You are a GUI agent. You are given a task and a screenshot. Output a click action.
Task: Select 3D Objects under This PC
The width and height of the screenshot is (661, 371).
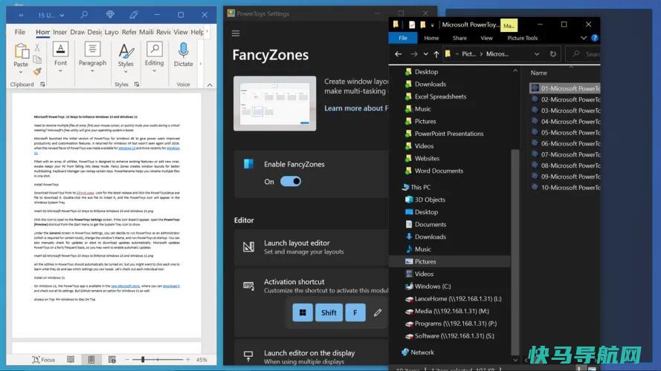(430, 200)
